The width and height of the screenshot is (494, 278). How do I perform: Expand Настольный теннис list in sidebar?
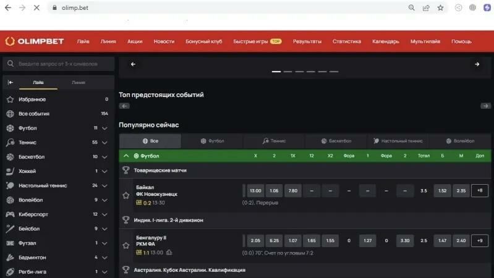click(105, 186)
